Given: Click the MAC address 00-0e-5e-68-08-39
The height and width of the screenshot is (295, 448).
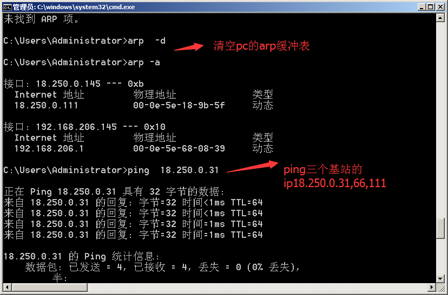Looking at the screenshot, I should [x=179, y=148].
